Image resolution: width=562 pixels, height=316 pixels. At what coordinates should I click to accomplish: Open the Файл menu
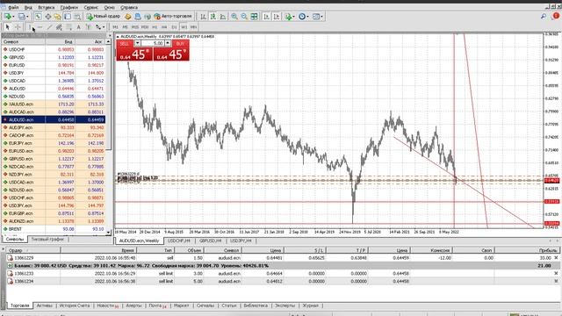coord(13,7)
